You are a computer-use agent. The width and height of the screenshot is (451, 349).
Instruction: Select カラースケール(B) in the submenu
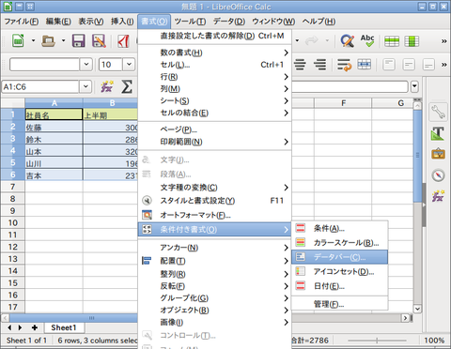[339, 243]
